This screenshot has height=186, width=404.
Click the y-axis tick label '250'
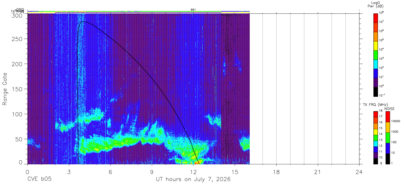click(x=18, y=39)
